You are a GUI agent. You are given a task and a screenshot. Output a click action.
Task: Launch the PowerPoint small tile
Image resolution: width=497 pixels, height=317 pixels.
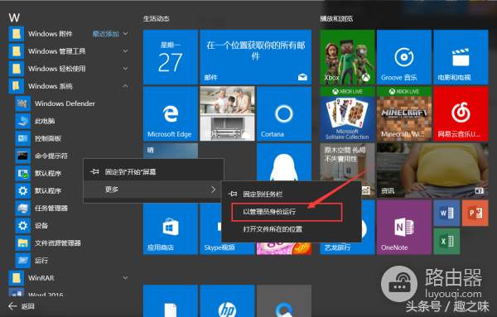[x=475, y=214]
